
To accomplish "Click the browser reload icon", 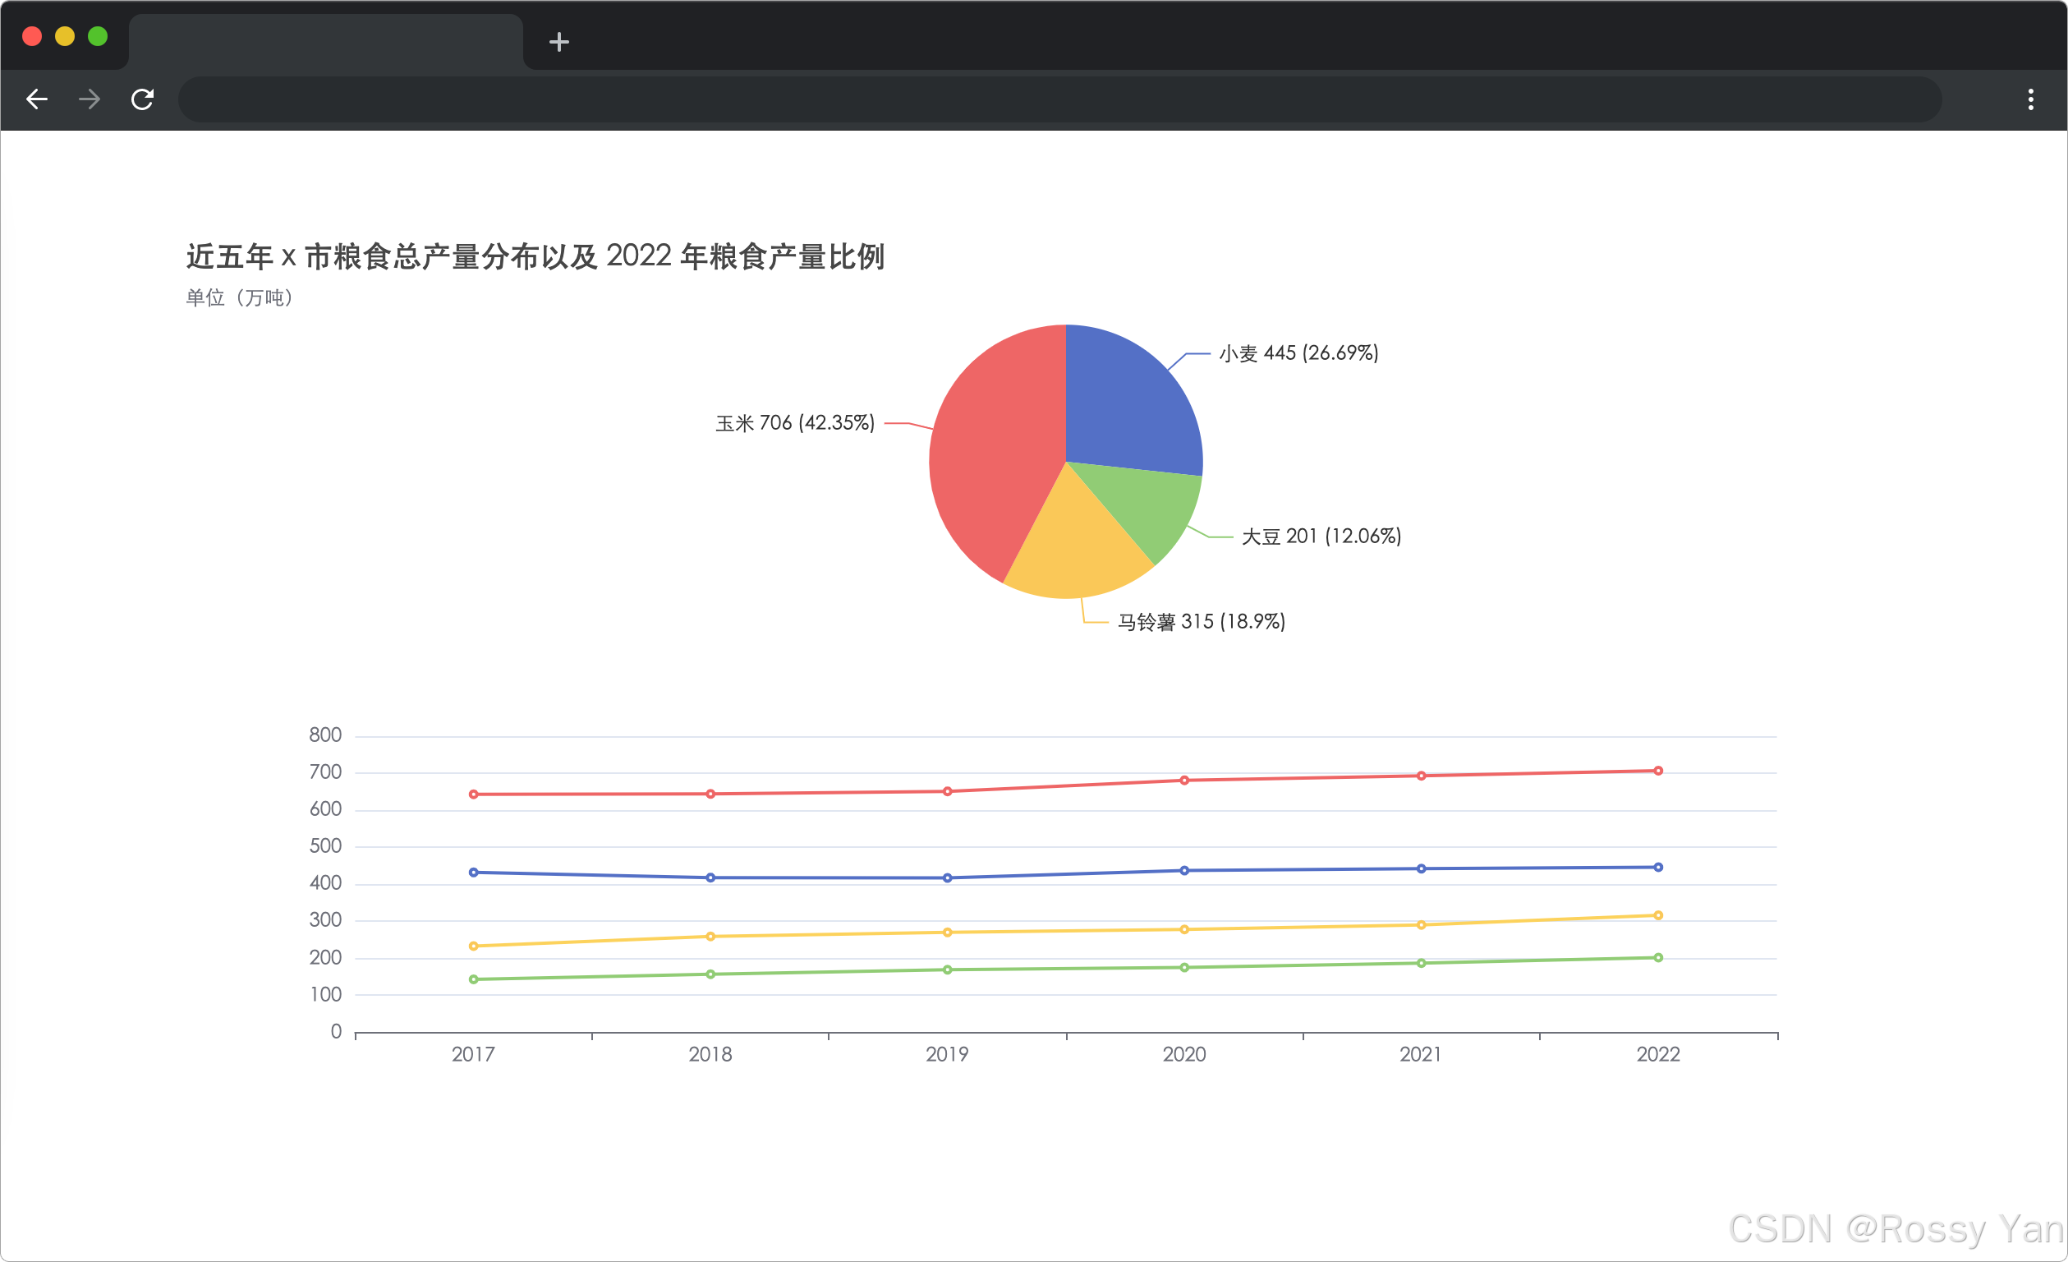I will tap(142, 99).
